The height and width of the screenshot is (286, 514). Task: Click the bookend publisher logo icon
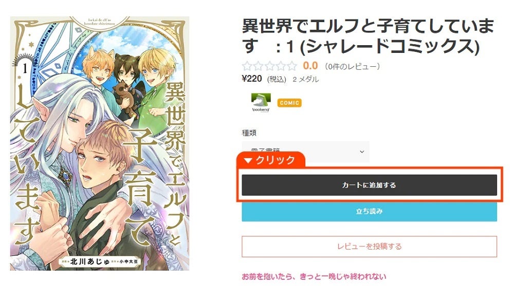coord(261,103)
